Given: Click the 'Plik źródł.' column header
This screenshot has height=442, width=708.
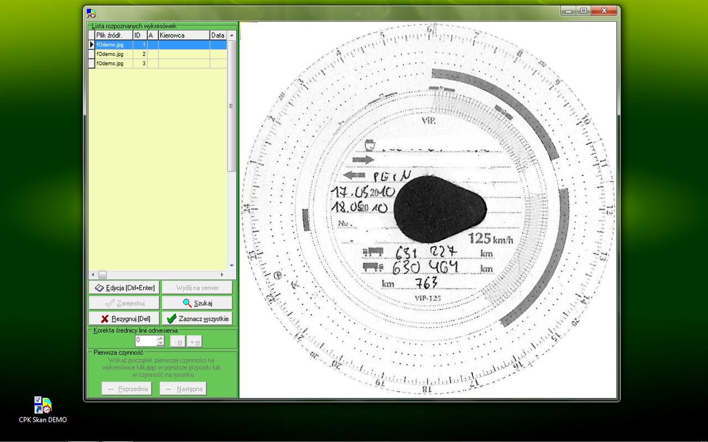Looking at the screenshot, I should (x=114, y=35).
